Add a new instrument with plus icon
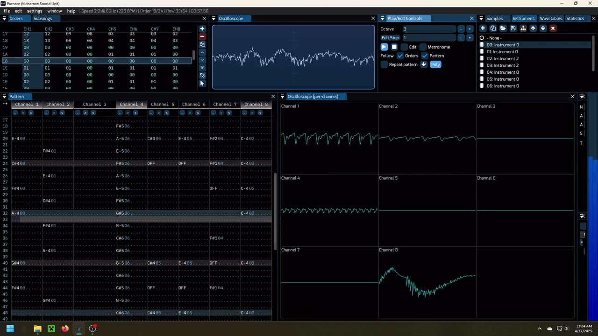The image size is (598, 336). (x=483, y=28)
